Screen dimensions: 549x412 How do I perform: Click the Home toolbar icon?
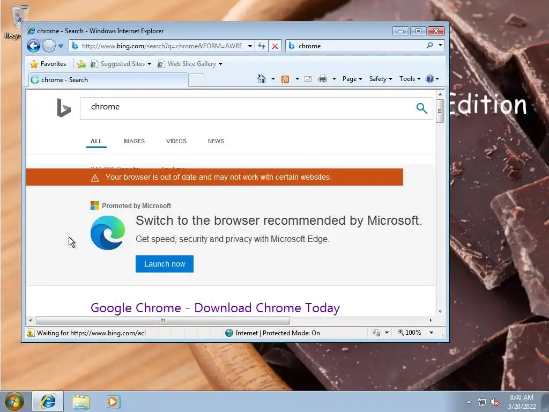pos(262,79)
